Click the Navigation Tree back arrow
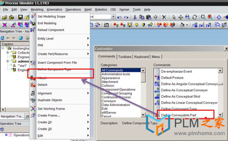 coord(8,38)
